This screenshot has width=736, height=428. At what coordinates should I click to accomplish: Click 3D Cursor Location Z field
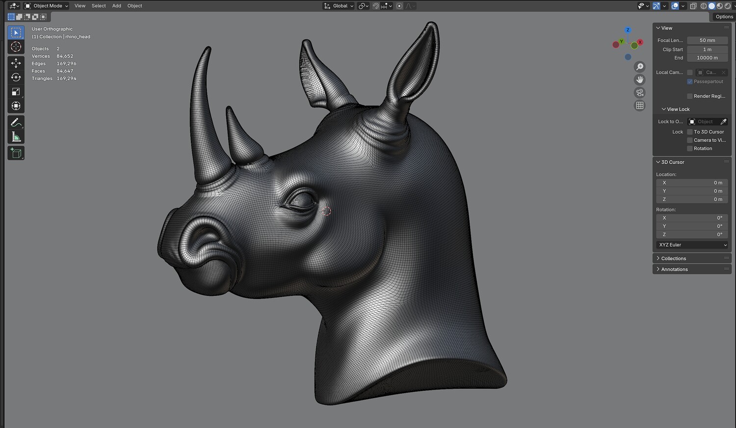pyautogui.click(x=692, y=199)
